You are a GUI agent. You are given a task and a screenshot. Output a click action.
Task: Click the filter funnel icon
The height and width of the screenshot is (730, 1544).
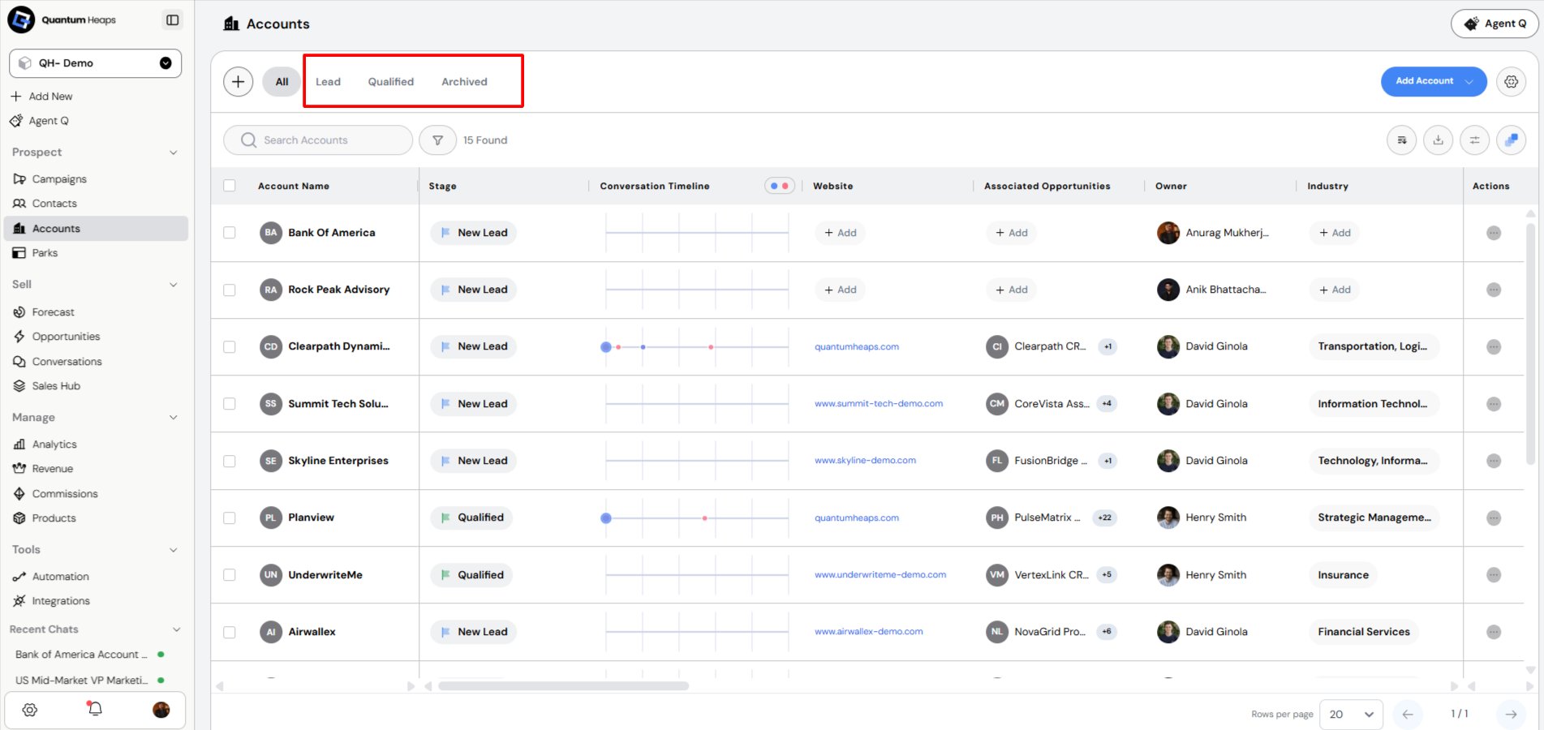pos(437,140)
